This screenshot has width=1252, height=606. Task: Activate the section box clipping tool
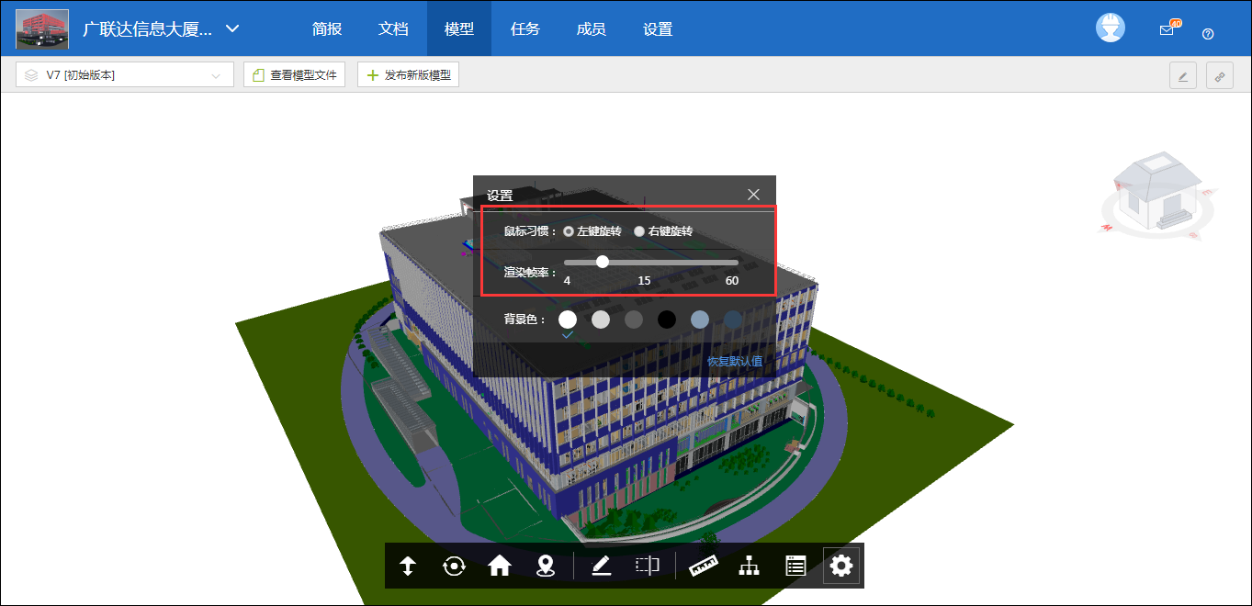648,566
